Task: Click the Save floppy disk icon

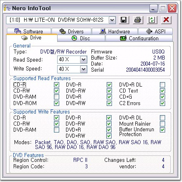Action: coord(124,20)
